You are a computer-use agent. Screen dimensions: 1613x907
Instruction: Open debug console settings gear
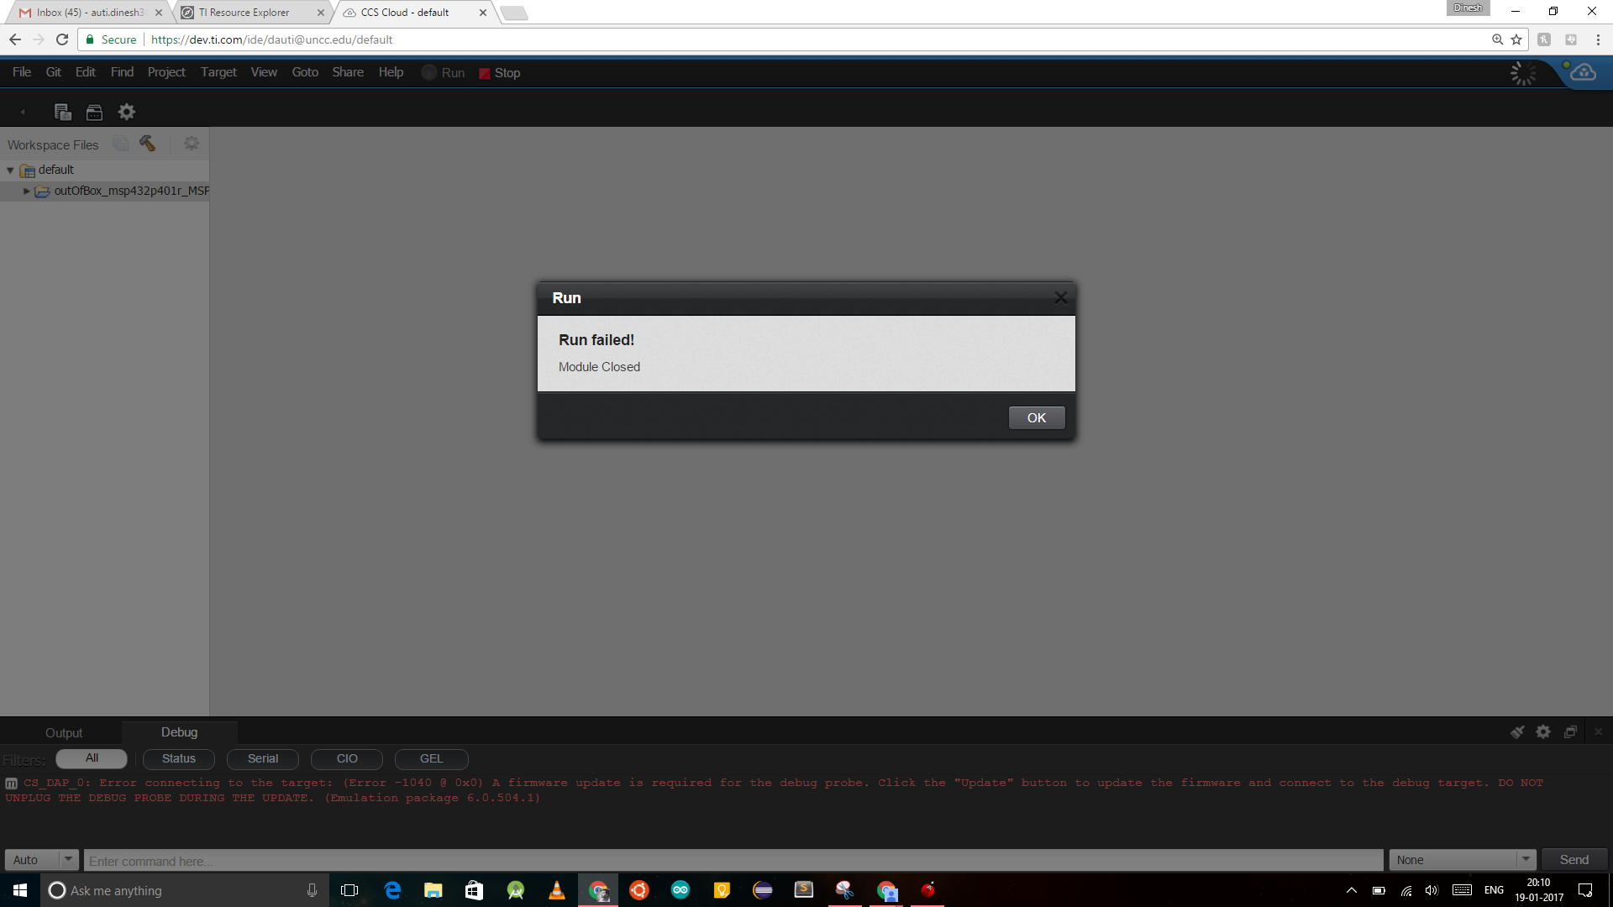[x=1543, y=731]
